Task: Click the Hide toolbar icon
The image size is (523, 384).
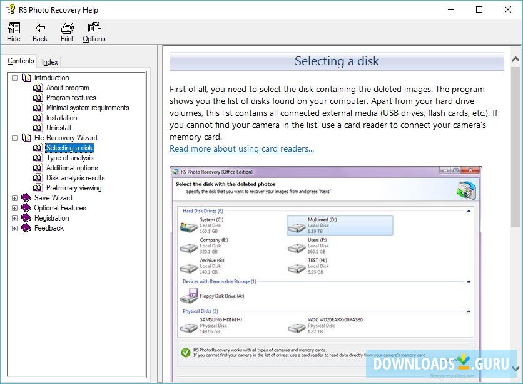Action: pyautogui.click(x=14, y=28)
